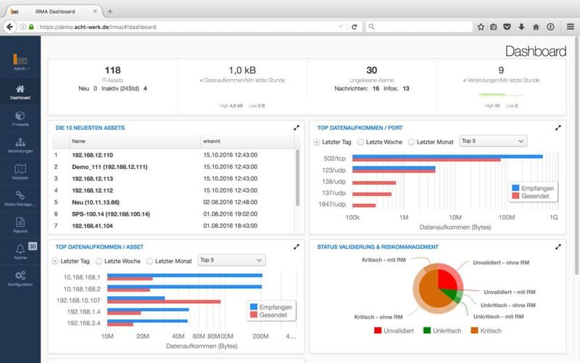Select Letzter Tag in Port panel

317,142
